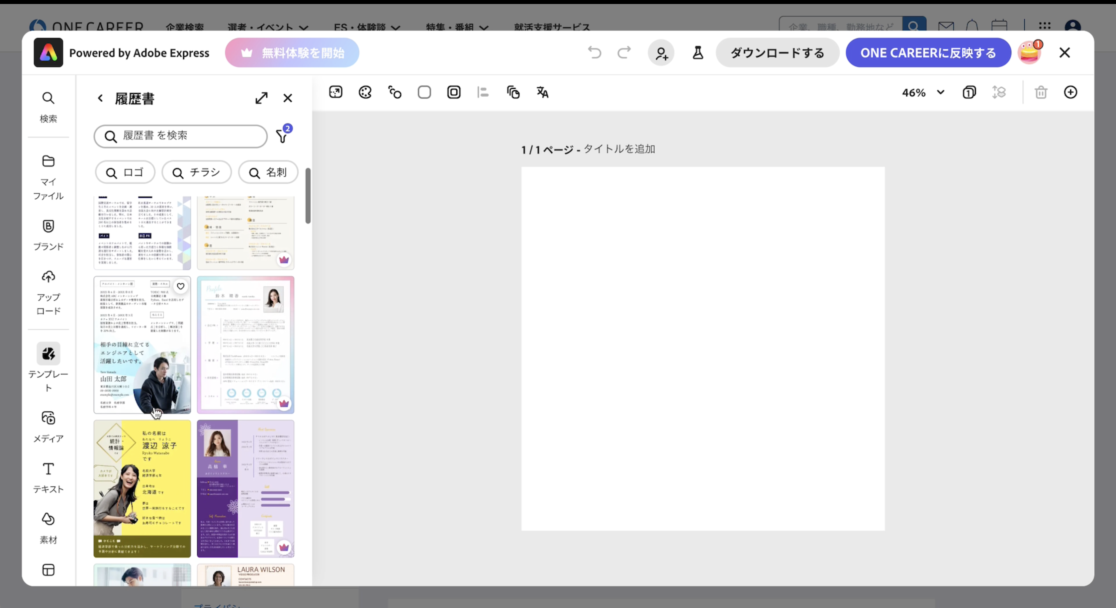The width and height of the screenshot is (1116, 608).
Task: Open the color theme palette icon
Action: tap(365, 92)
